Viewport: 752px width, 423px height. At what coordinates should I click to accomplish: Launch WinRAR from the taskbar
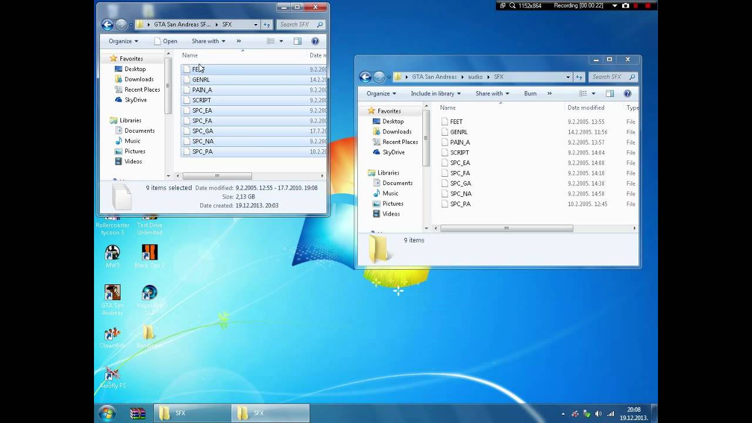[137, 413]
